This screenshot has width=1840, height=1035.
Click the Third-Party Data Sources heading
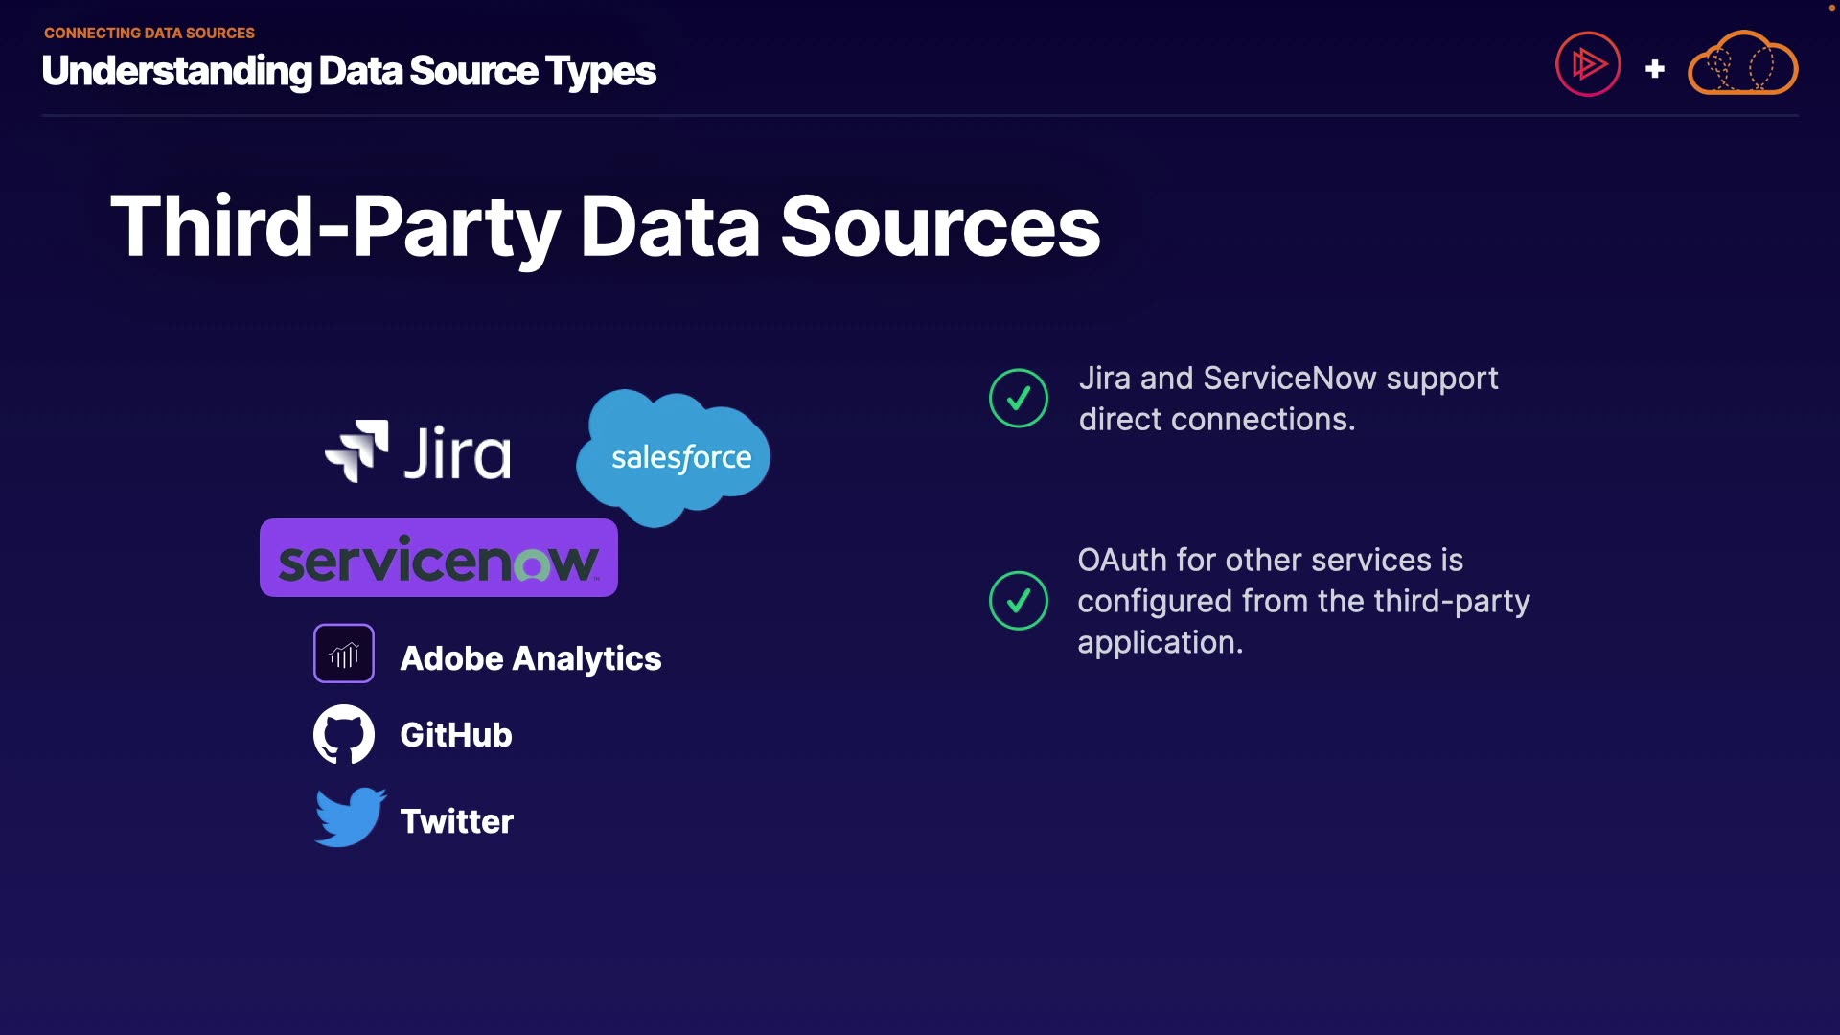[605, 227]
